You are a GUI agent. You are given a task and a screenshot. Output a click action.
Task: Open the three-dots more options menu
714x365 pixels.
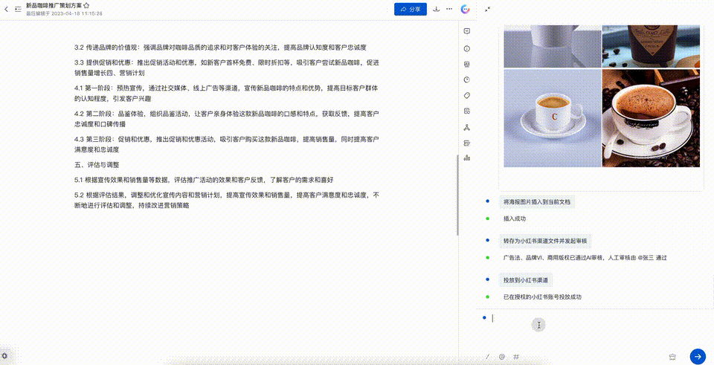click(x=449, y=10)
